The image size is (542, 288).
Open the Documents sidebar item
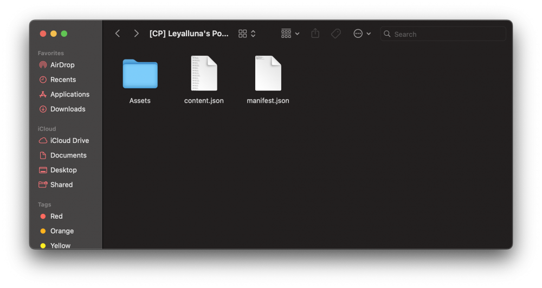coord(68,155)
